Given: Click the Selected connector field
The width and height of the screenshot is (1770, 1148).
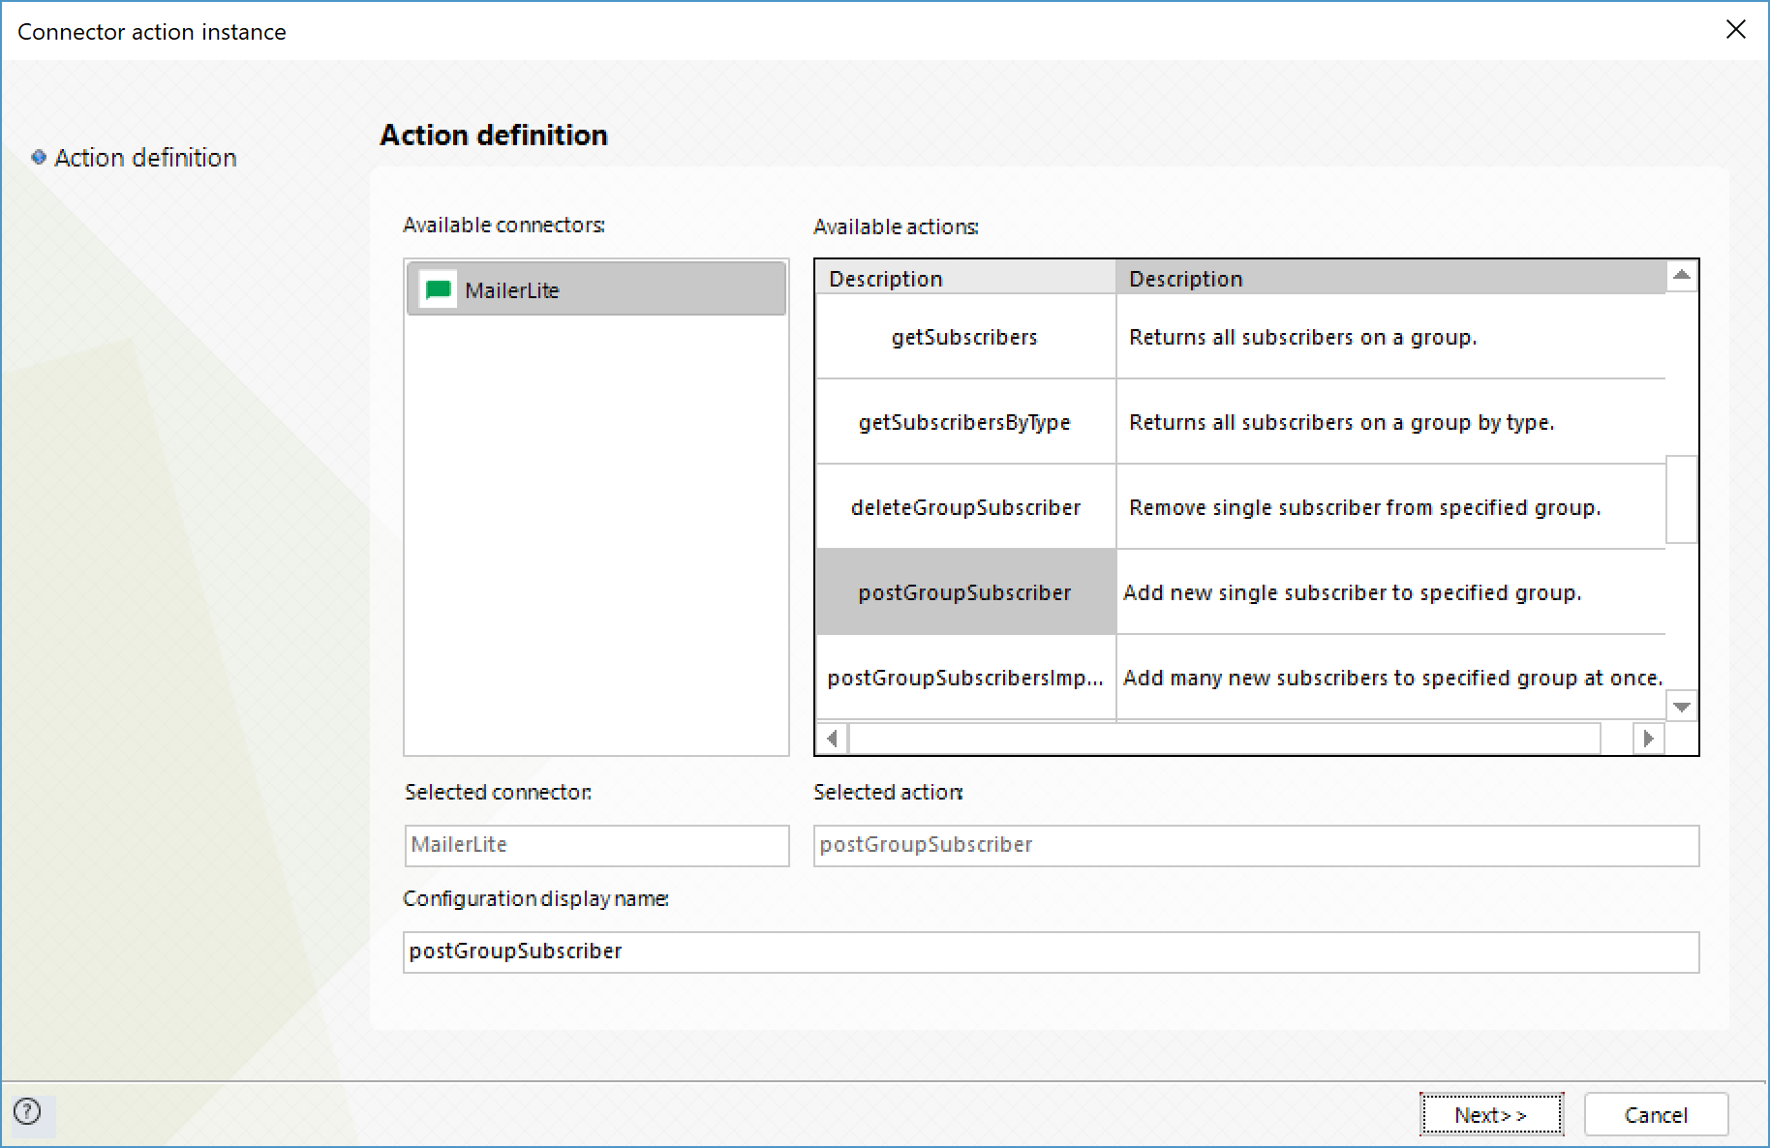Looking at the screenshot, I should coord(596,845).
